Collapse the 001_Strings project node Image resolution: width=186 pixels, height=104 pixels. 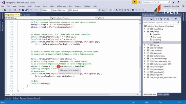(145, 31)
